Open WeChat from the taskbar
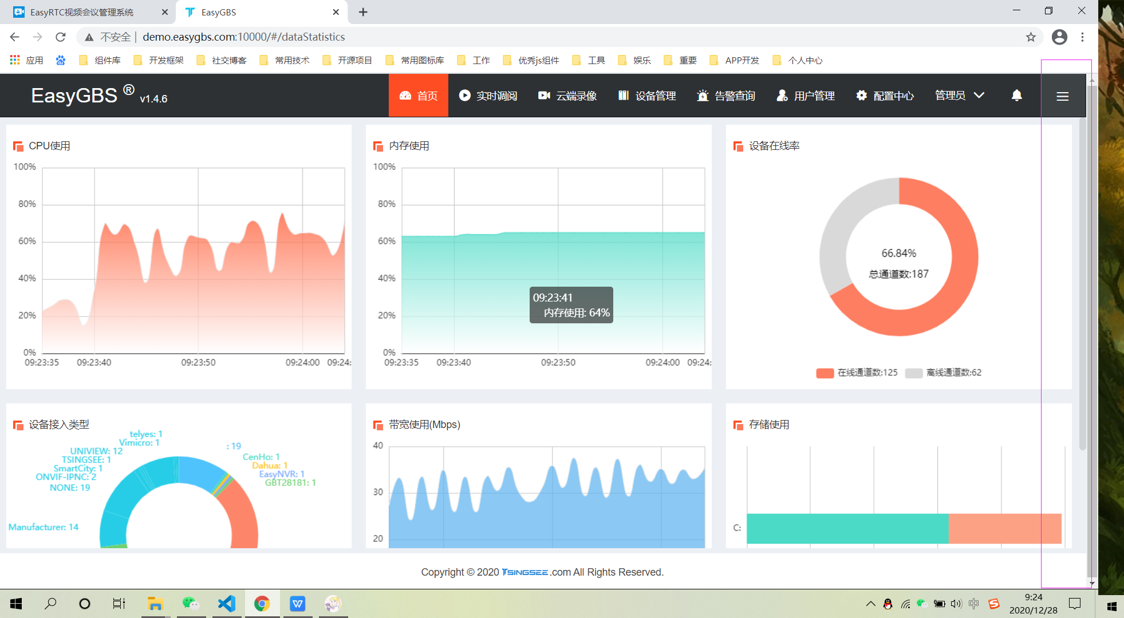The image size is (1124, 618). point(191,604)
